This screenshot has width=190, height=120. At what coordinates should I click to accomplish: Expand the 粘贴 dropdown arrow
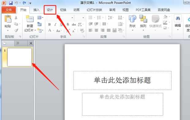[8, 30]
